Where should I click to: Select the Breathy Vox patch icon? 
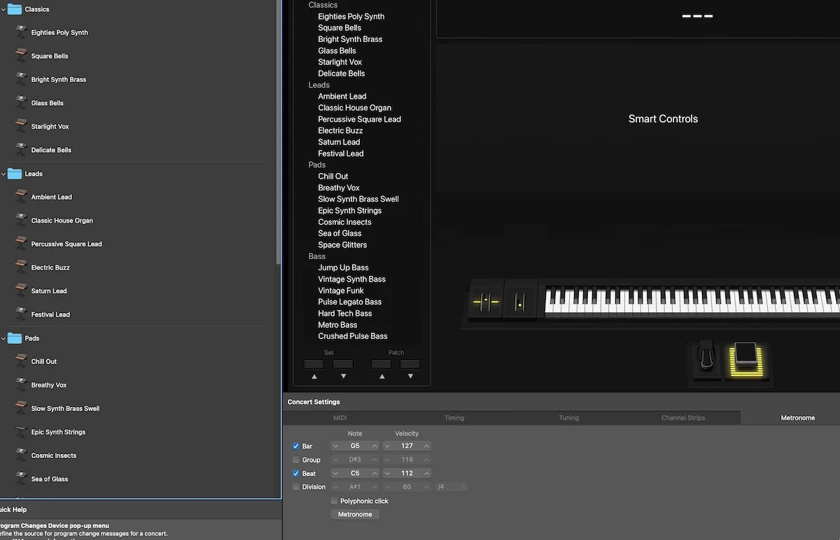[21, 385]
